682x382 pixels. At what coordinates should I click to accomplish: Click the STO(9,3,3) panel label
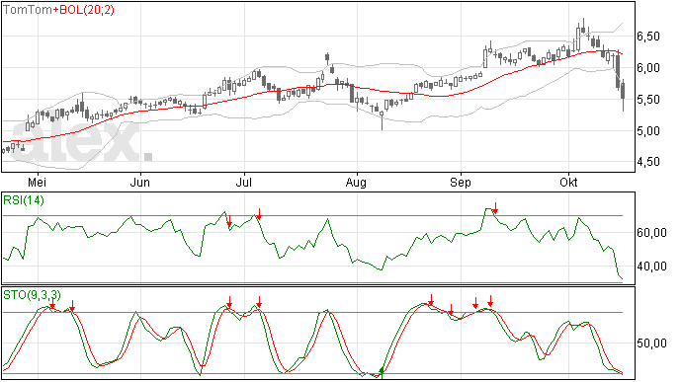coord(32,295)
